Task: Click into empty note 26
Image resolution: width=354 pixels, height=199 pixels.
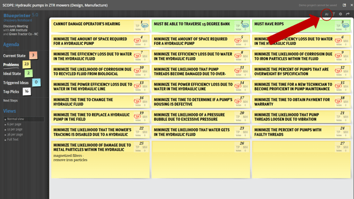Action: coord(201,159)
